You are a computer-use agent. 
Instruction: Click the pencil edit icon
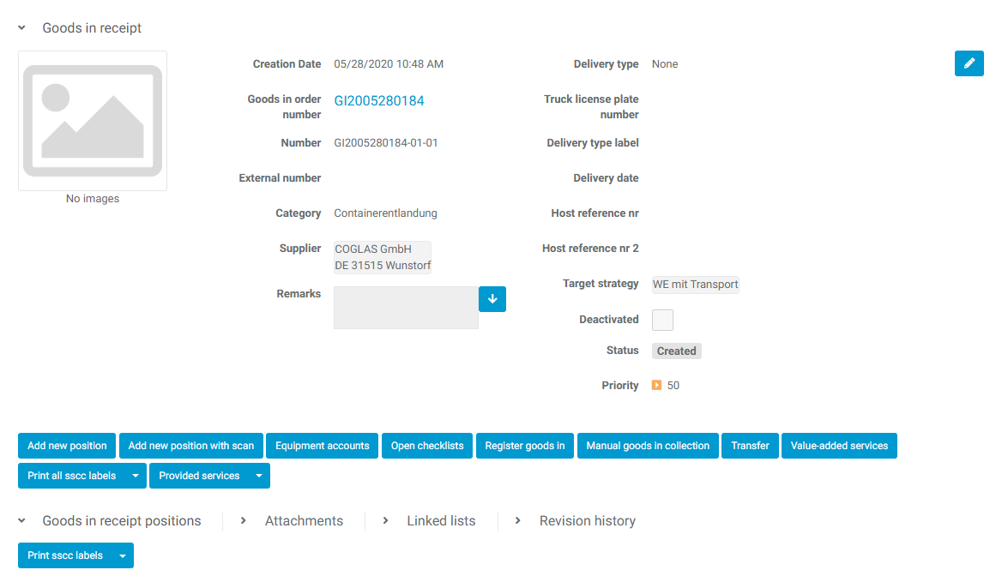(969, 63)
